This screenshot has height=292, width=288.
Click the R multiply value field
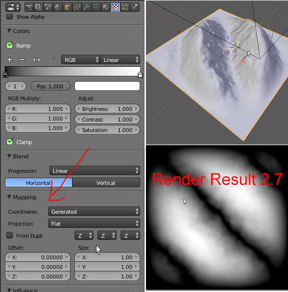point(37,109)
